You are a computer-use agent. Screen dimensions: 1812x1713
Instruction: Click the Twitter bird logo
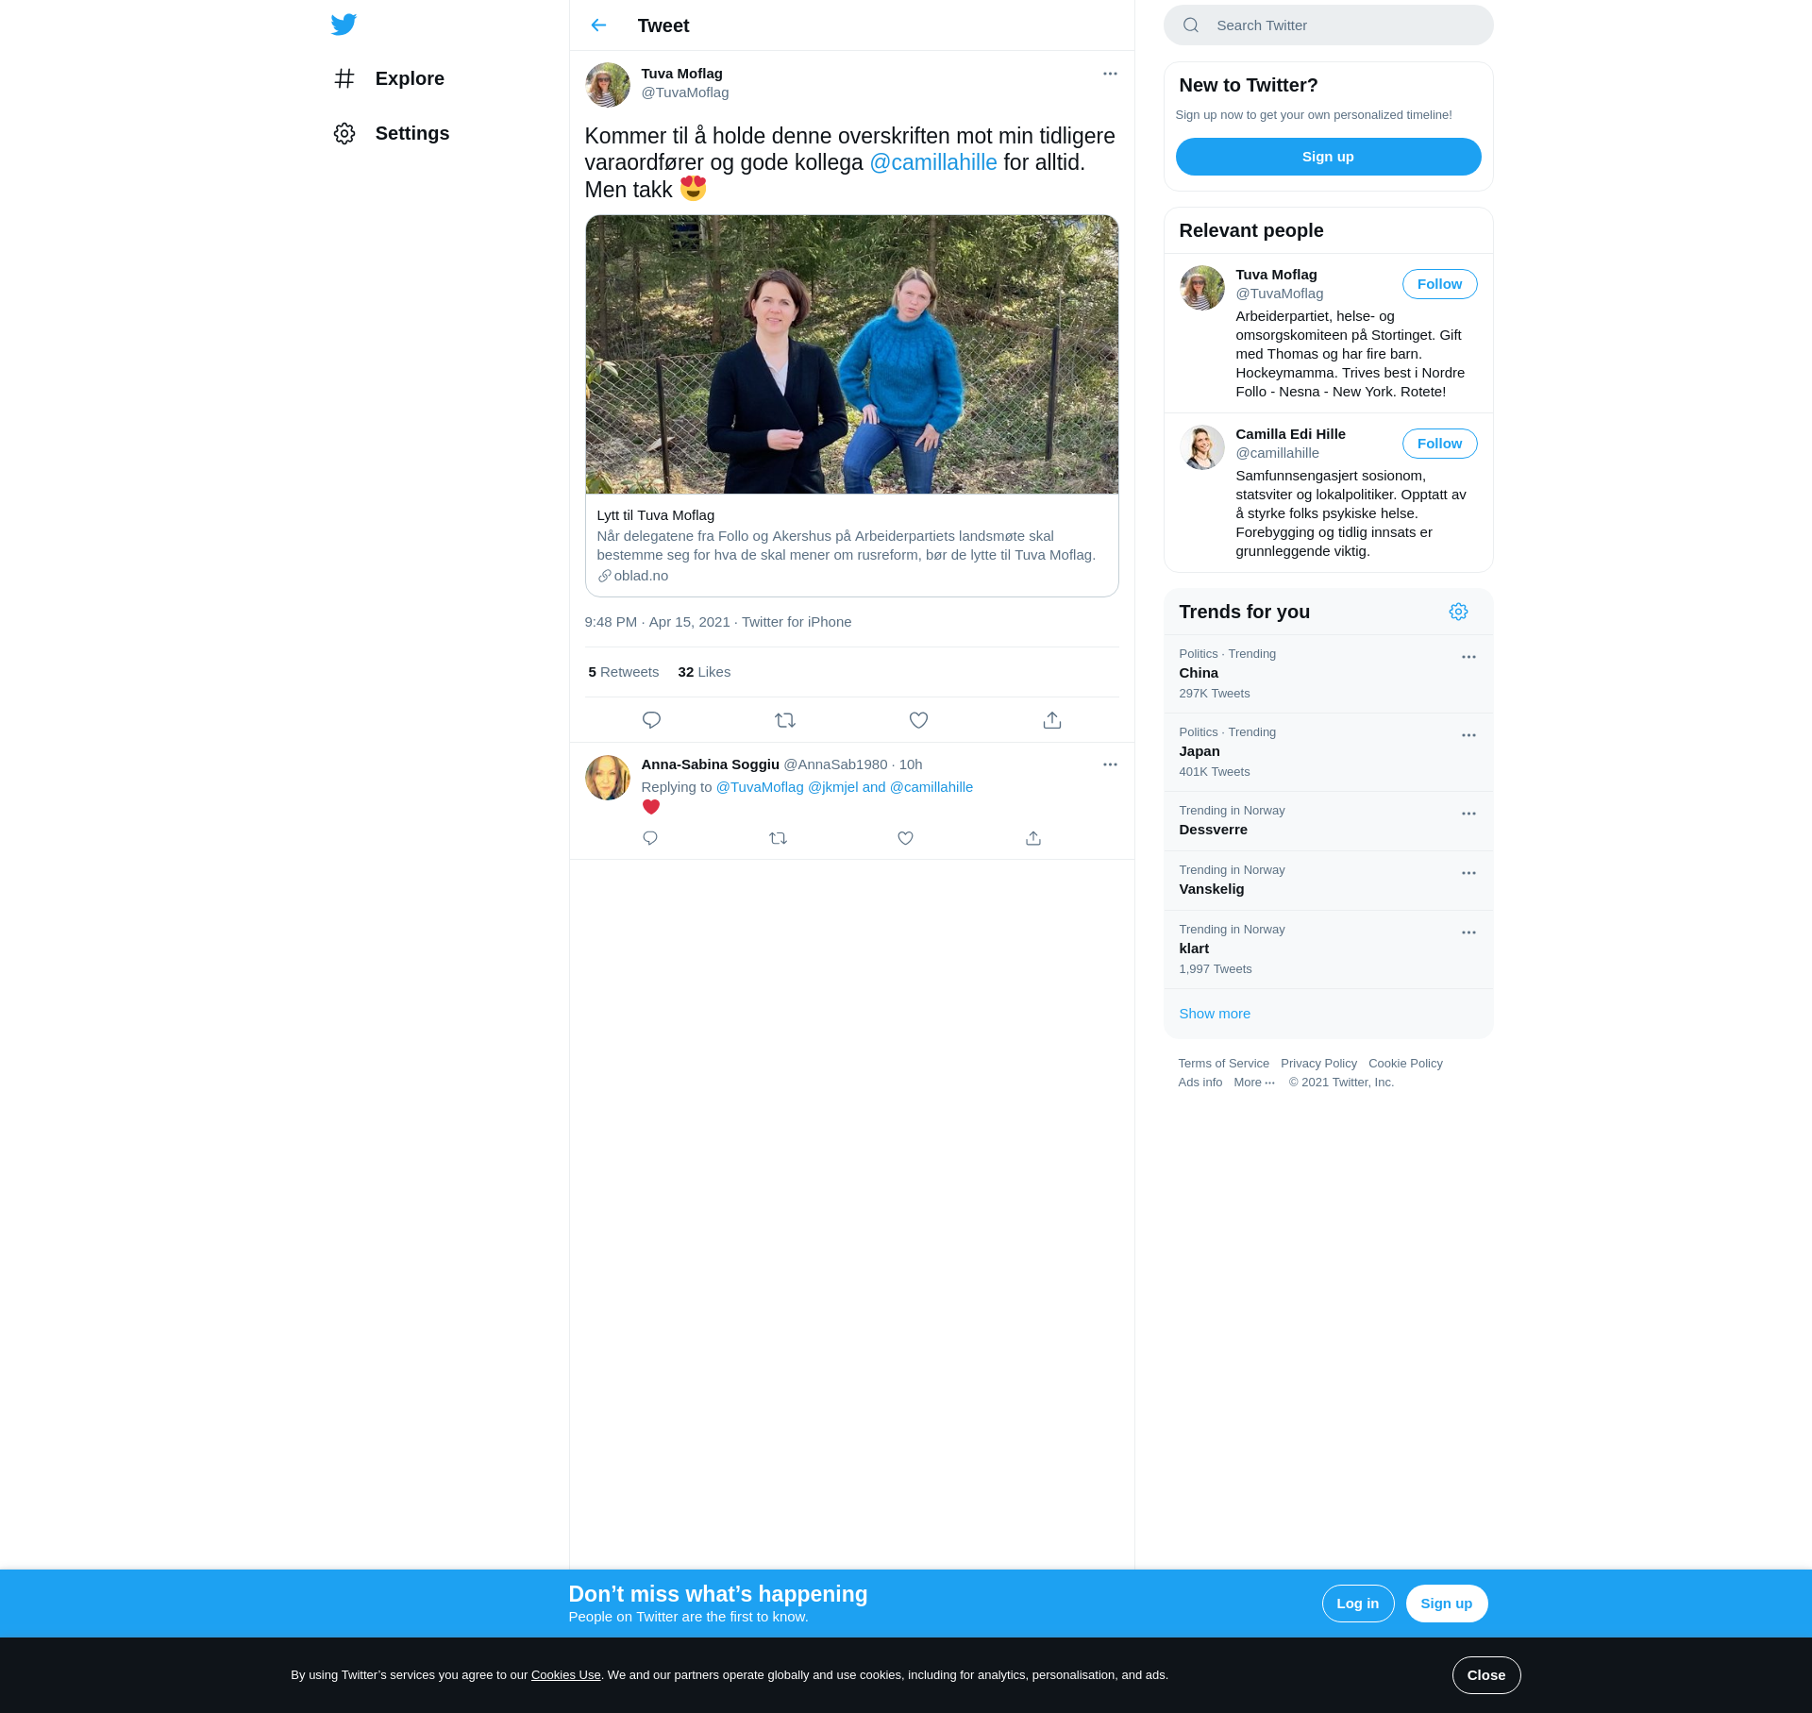344,25
